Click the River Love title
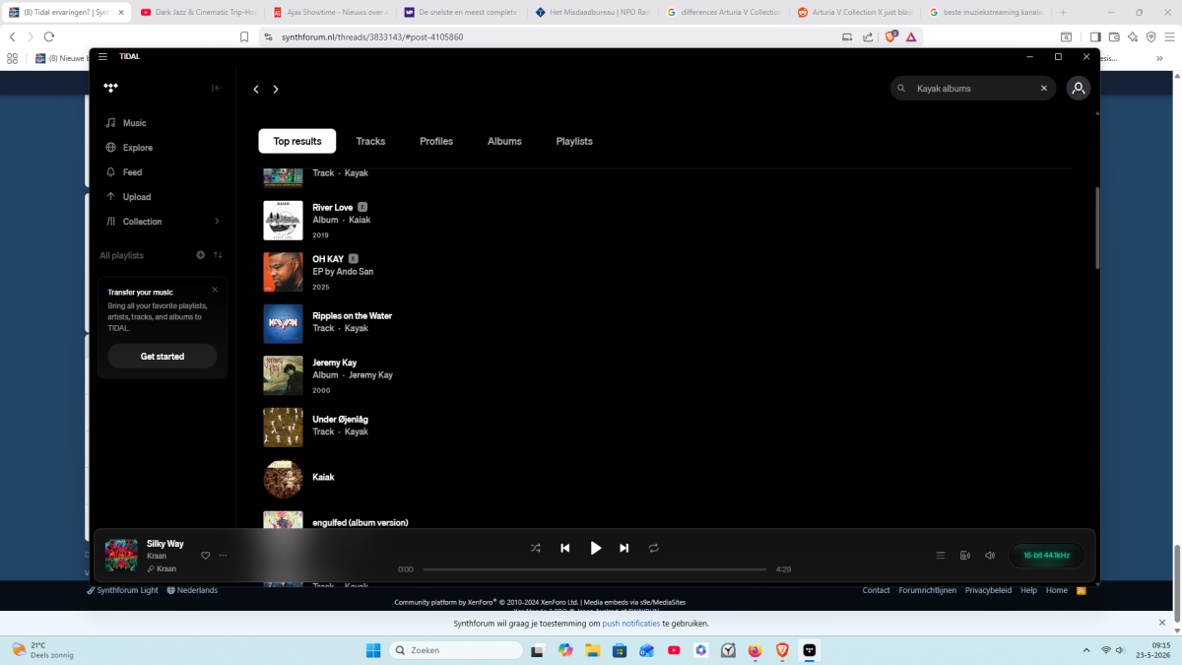 tap(332, 208)
